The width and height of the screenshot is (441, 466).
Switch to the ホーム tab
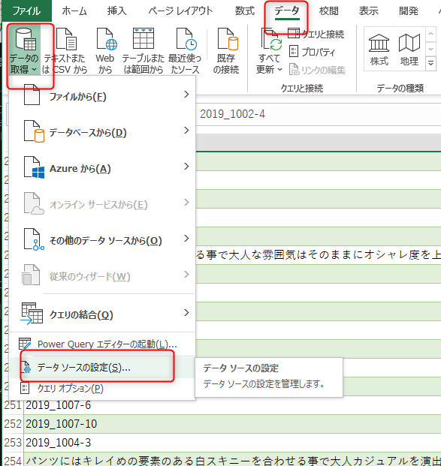coord(74,11)
